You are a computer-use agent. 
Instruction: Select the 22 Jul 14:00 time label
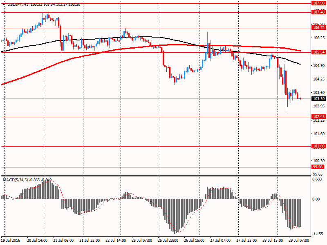116,241
